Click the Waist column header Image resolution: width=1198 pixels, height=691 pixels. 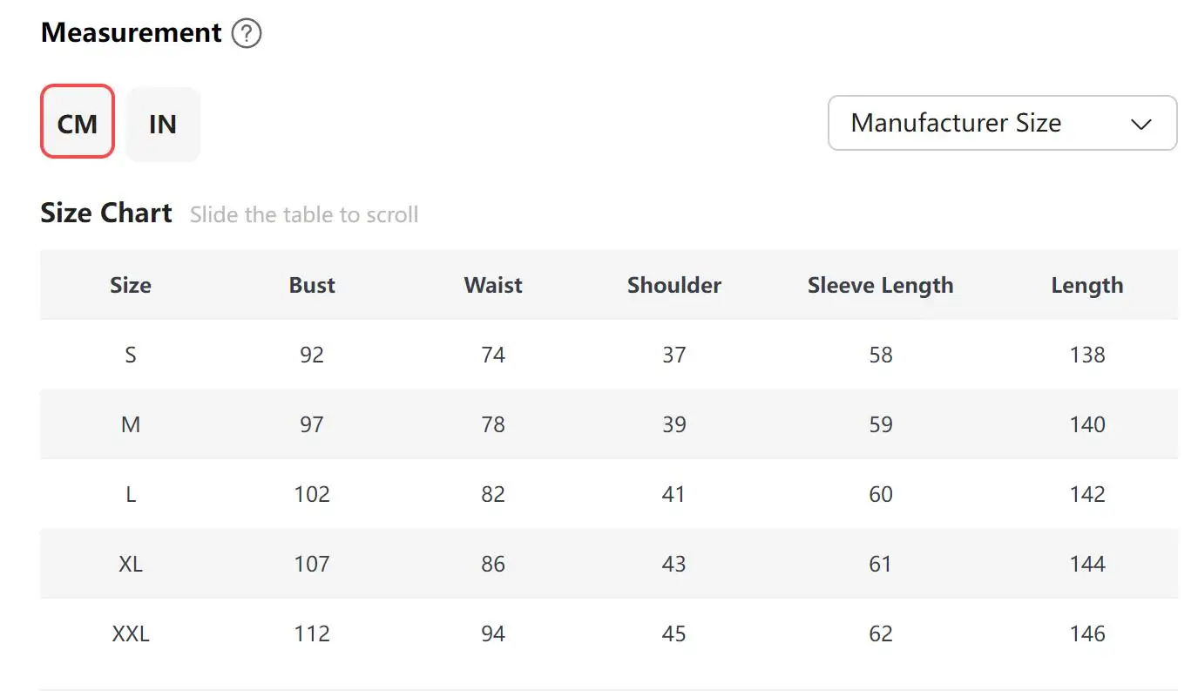point(493,285)
